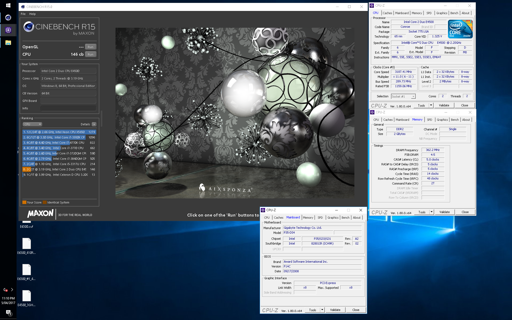The height and width of the screenshot is (320, 512).
Task: Open the E6300_410R desktop file
Action: click(26, 246)
